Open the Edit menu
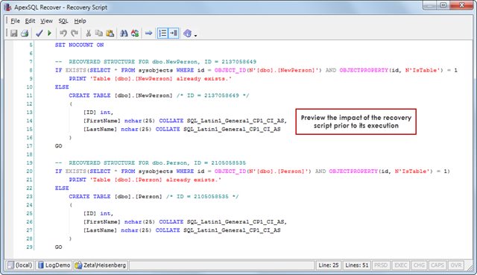 point(30,21)
